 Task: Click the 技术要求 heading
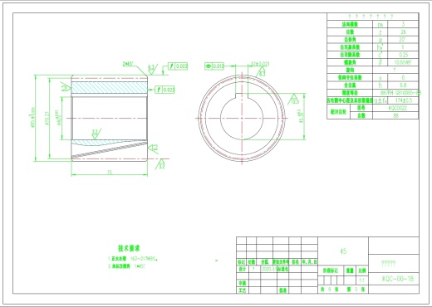[x=129, y=248]
